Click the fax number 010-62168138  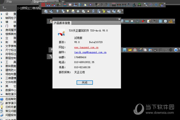(82, 67)
